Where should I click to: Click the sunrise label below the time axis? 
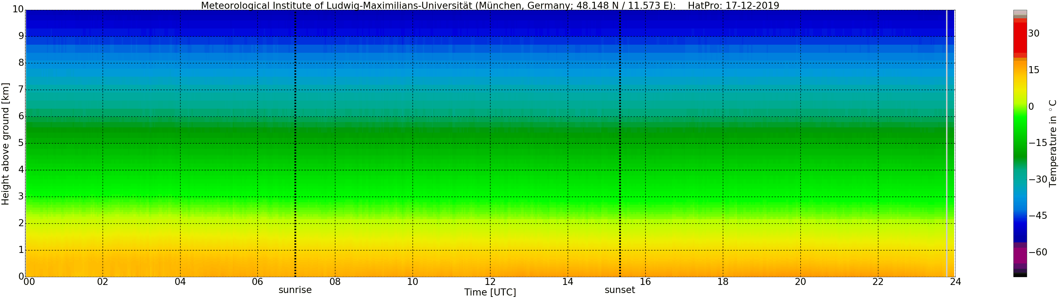(x=295, y=290)
